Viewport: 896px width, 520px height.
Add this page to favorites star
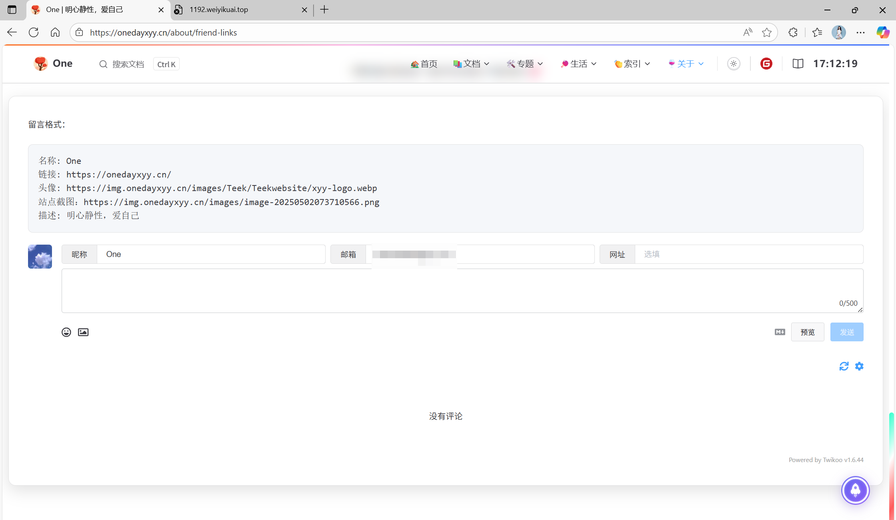click(766, 32)
